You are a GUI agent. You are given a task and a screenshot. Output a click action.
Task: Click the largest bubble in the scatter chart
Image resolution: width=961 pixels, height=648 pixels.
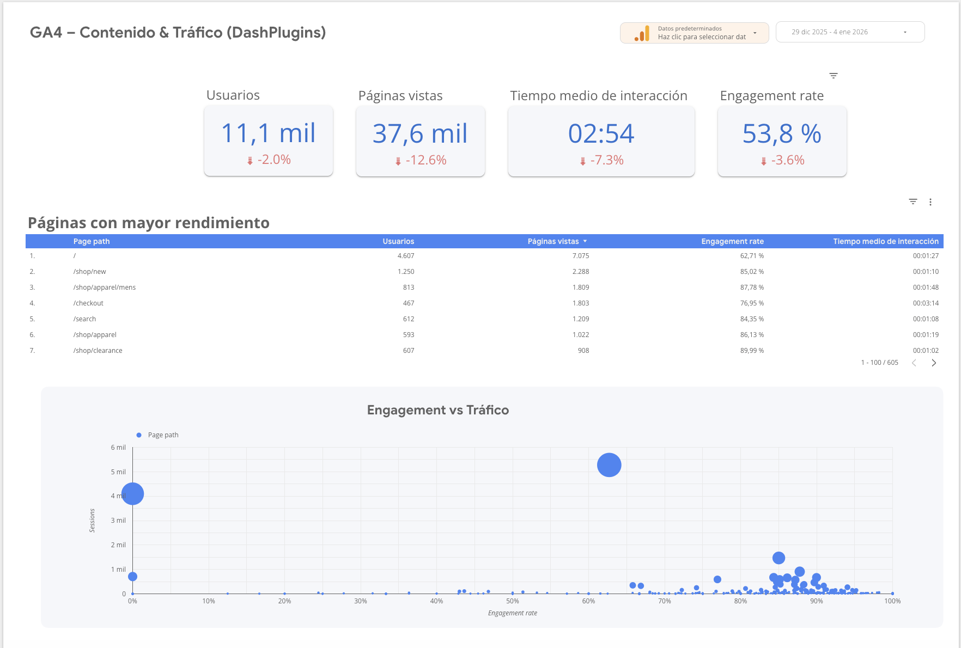pyautogui.click(x=609, y=465)
